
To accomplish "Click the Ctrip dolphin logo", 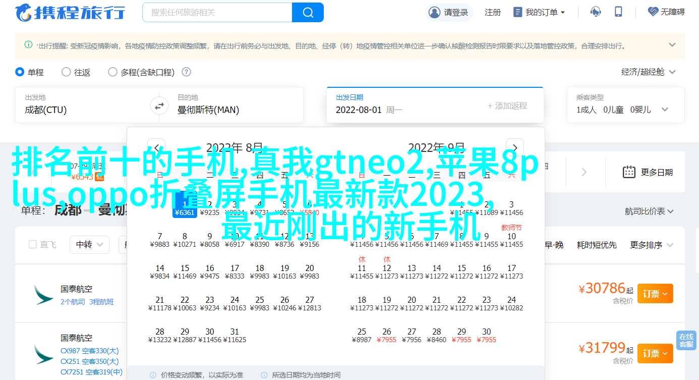I will [x=24, y=13].
